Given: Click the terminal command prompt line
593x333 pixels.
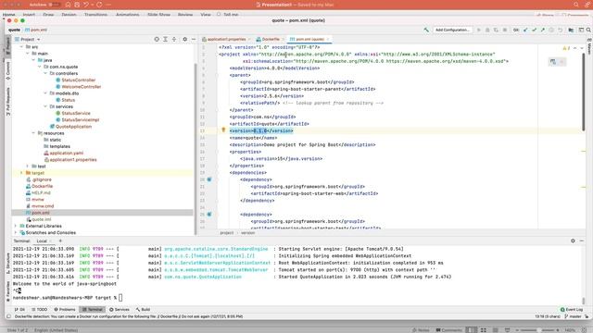Looking at the screenshot, I should click(x=68, y=298).
